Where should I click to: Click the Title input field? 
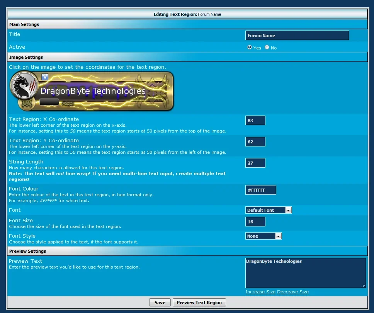pos(297,35)
